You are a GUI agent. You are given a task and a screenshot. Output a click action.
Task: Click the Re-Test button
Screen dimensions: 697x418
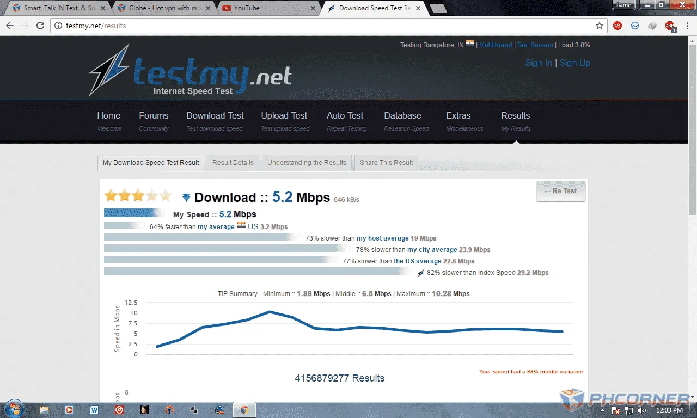(561, 191)
